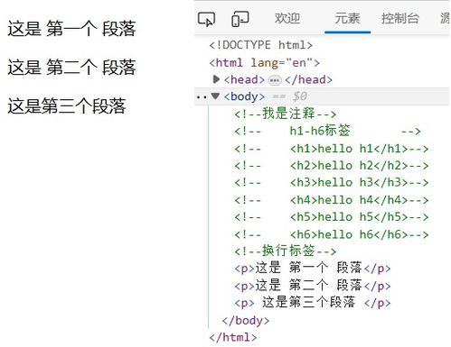
Task: Select the p node 这是 第二个 段落
Action: 313,285
